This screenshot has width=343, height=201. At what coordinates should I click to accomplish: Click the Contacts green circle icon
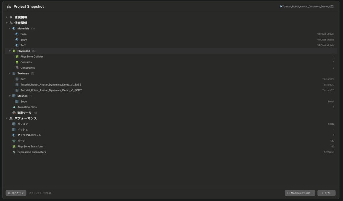point(17,62)
